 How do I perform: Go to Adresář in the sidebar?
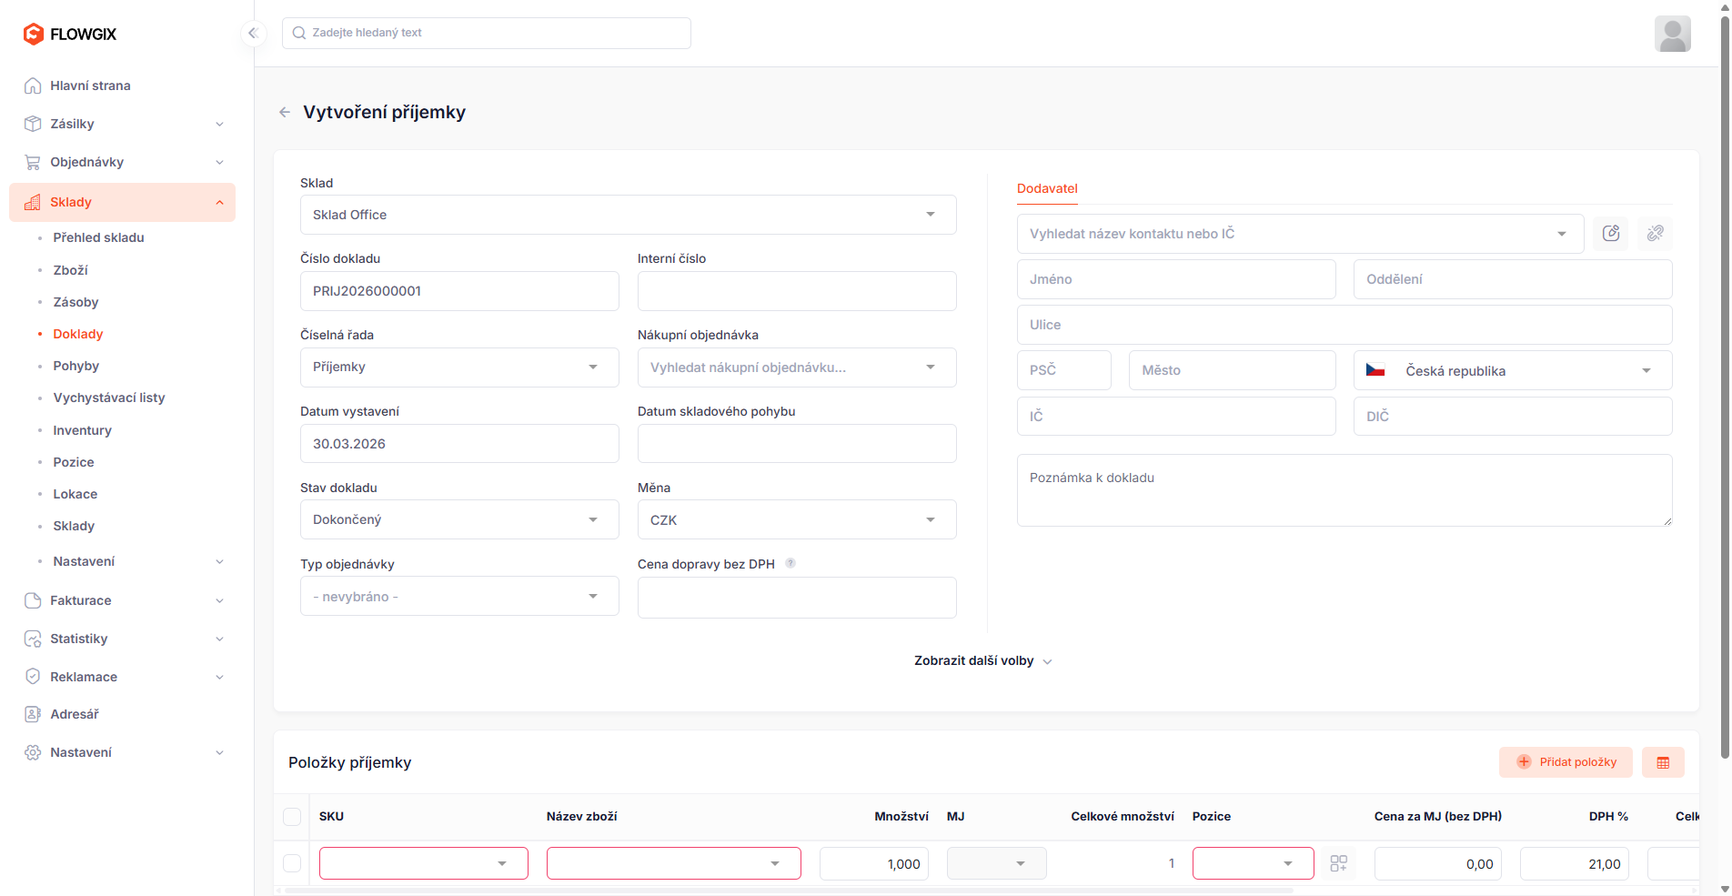75,714
